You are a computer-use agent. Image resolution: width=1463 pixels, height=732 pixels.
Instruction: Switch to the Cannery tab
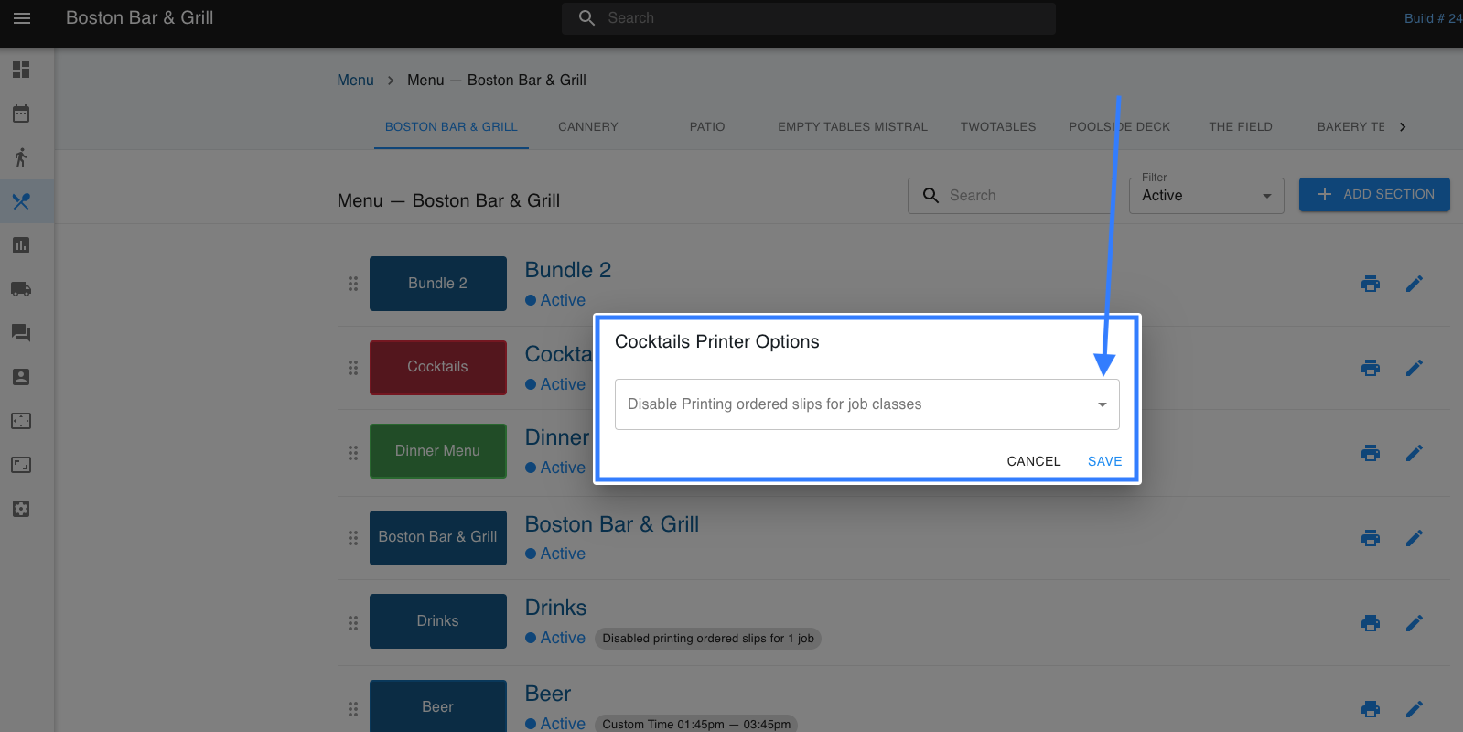click(587, 127)
